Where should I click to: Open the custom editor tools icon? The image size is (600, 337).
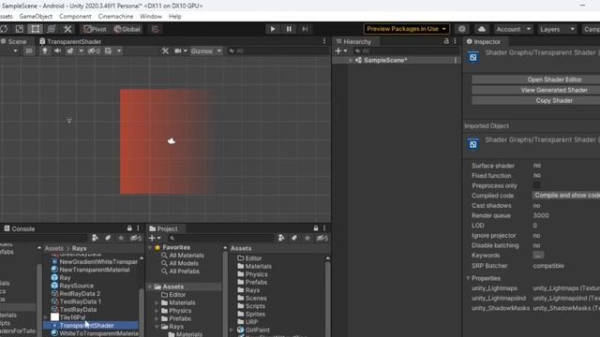pos(67,29)
